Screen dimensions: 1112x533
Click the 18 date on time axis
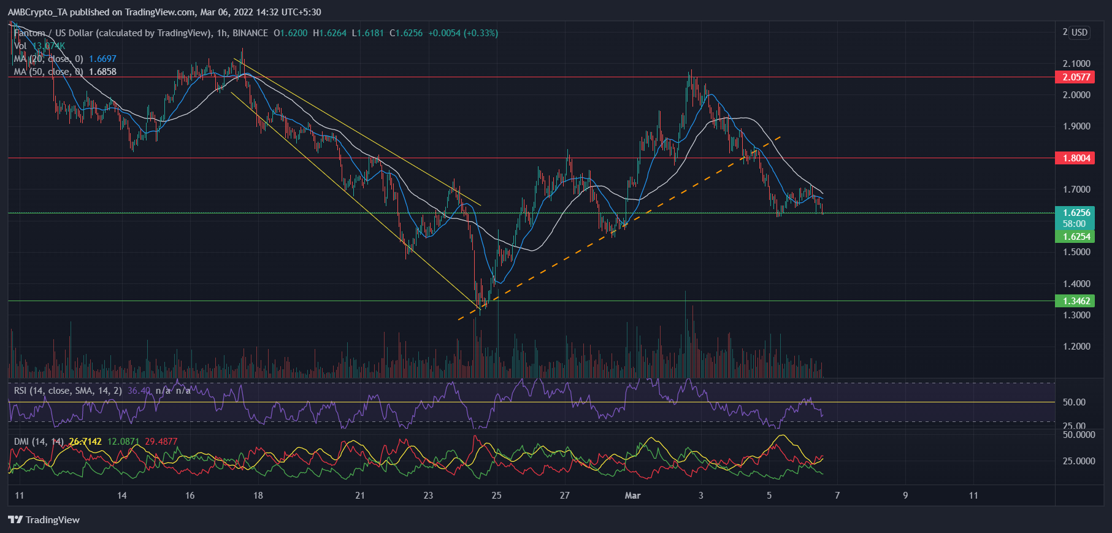click(x=258, y=495)
